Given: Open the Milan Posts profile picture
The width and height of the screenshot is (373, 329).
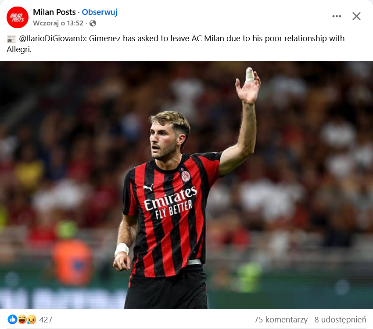Looking at the screenshot, I should pyautogui.click(x=18, y=18).
